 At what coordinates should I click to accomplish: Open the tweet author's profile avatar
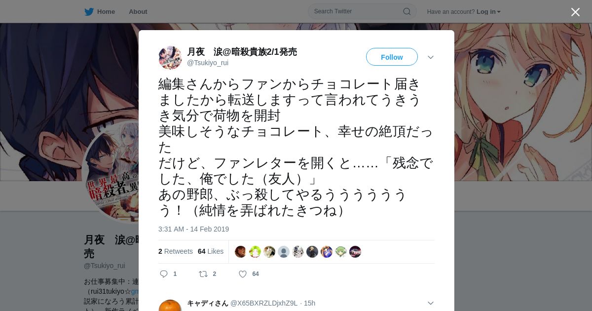tap(170, 58)
